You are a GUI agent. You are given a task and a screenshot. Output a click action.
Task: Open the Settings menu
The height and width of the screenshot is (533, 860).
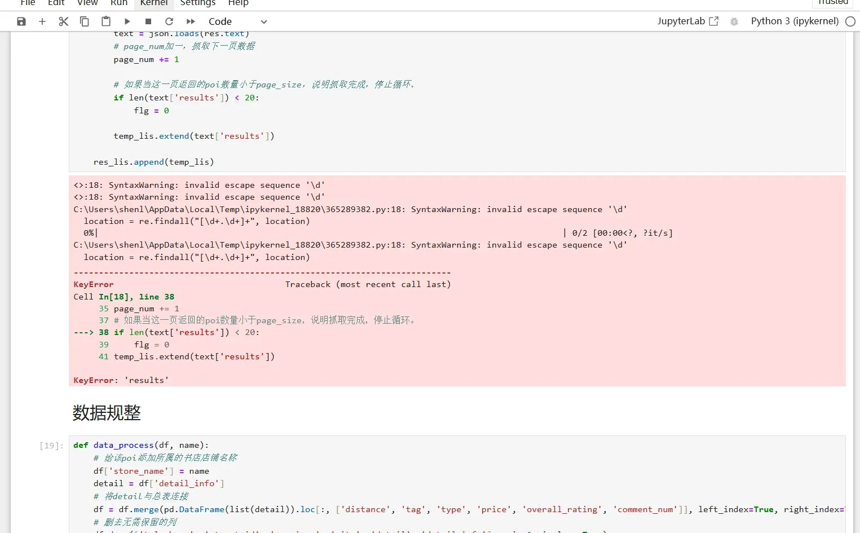198,3
